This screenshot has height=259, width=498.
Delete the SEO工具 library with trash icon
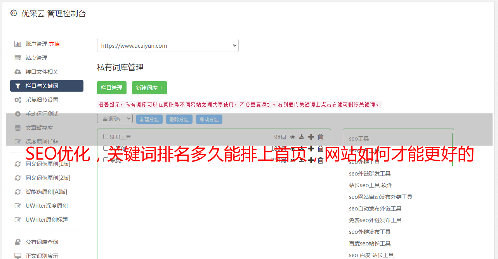point(321,137)
